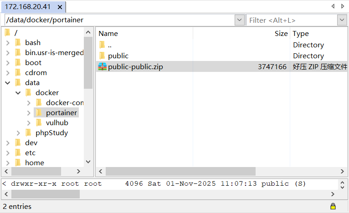The height and width of the screenshot is (213, 349).
Task: Expand the bash folder node
Action: tap(8, 43)
